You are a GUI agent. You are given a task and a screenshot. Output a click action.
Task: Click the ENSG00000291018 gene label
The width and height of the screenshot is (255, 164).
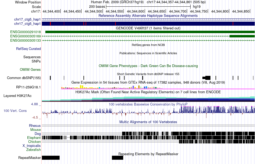[x=25, y=32]
